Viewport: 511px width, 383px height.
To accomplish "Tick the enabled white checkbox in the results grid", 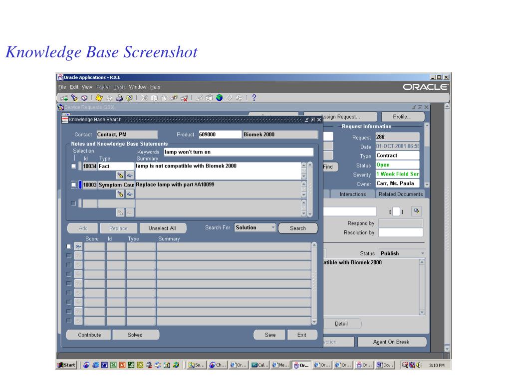I will point(69,246).
